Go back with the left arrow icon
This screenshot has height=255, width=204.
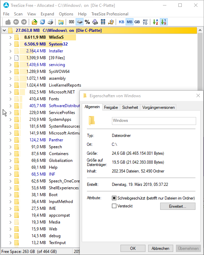(x=16, y=22)
